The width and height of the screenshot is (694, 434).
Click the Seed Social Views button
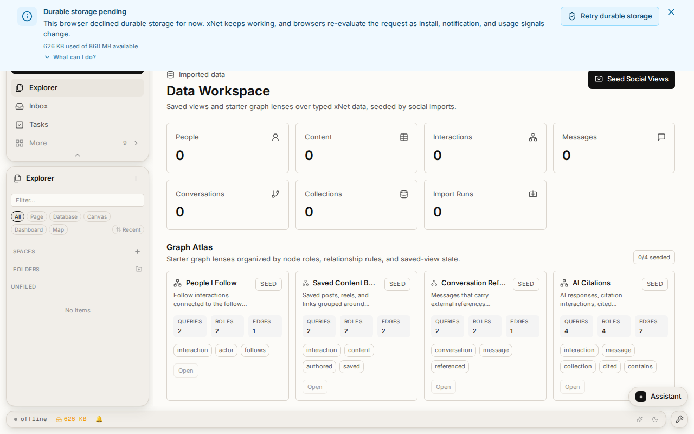pos(632,79)
